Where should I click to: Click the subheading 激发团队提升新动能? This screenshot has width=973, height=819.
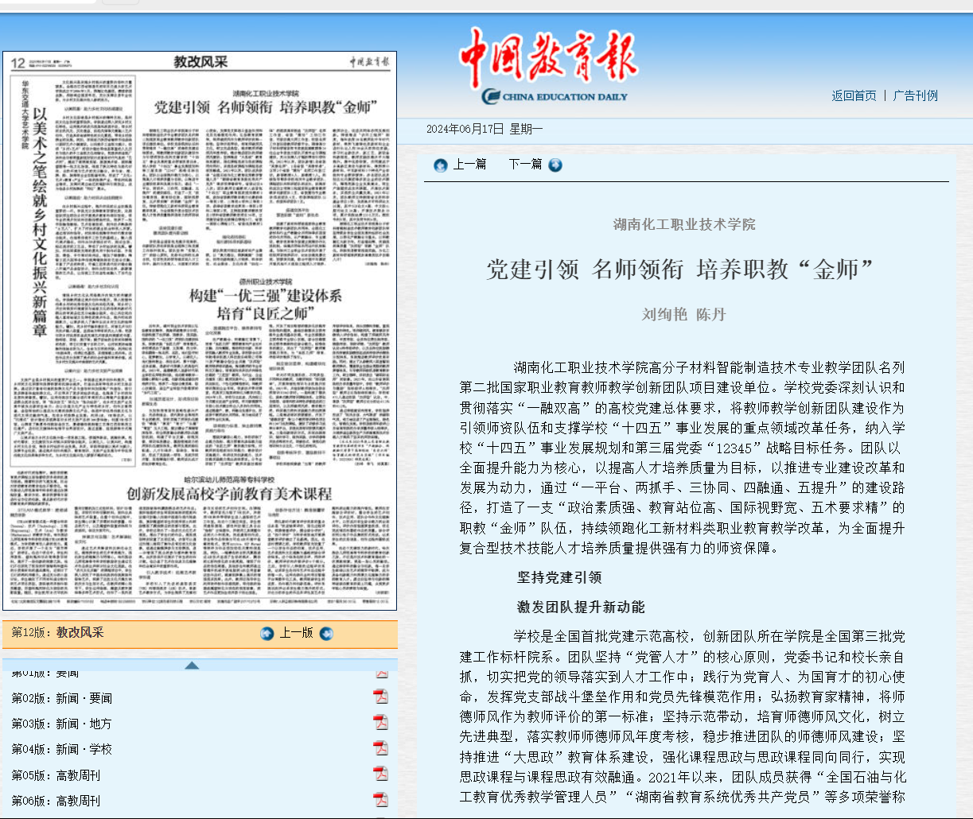coord(581,607)
